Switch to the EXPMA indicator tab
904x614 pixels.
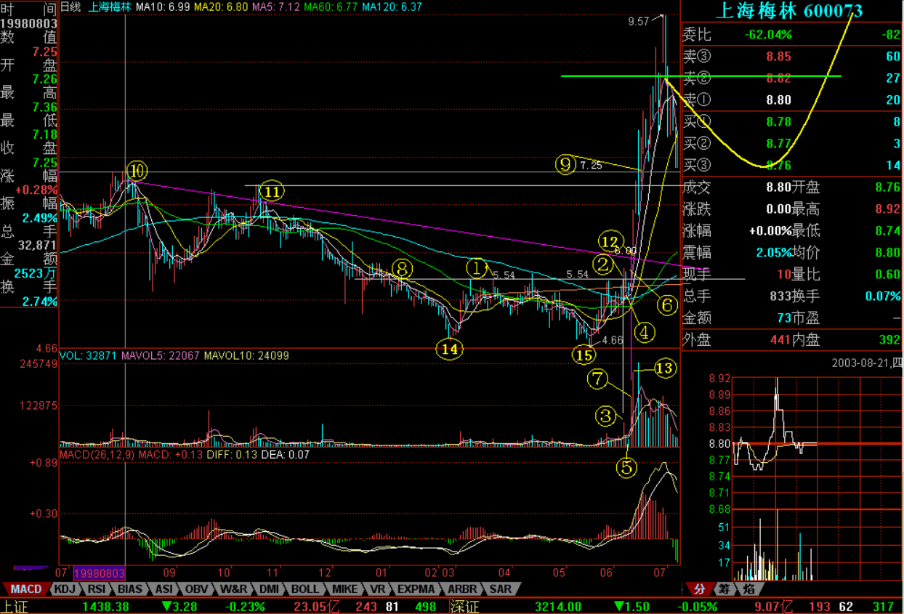tap(419, 589)
